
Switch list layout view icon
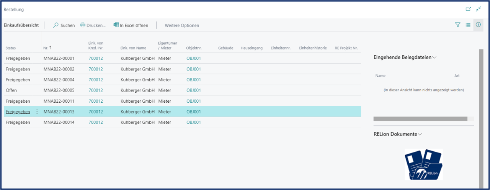tap(468, 25)
